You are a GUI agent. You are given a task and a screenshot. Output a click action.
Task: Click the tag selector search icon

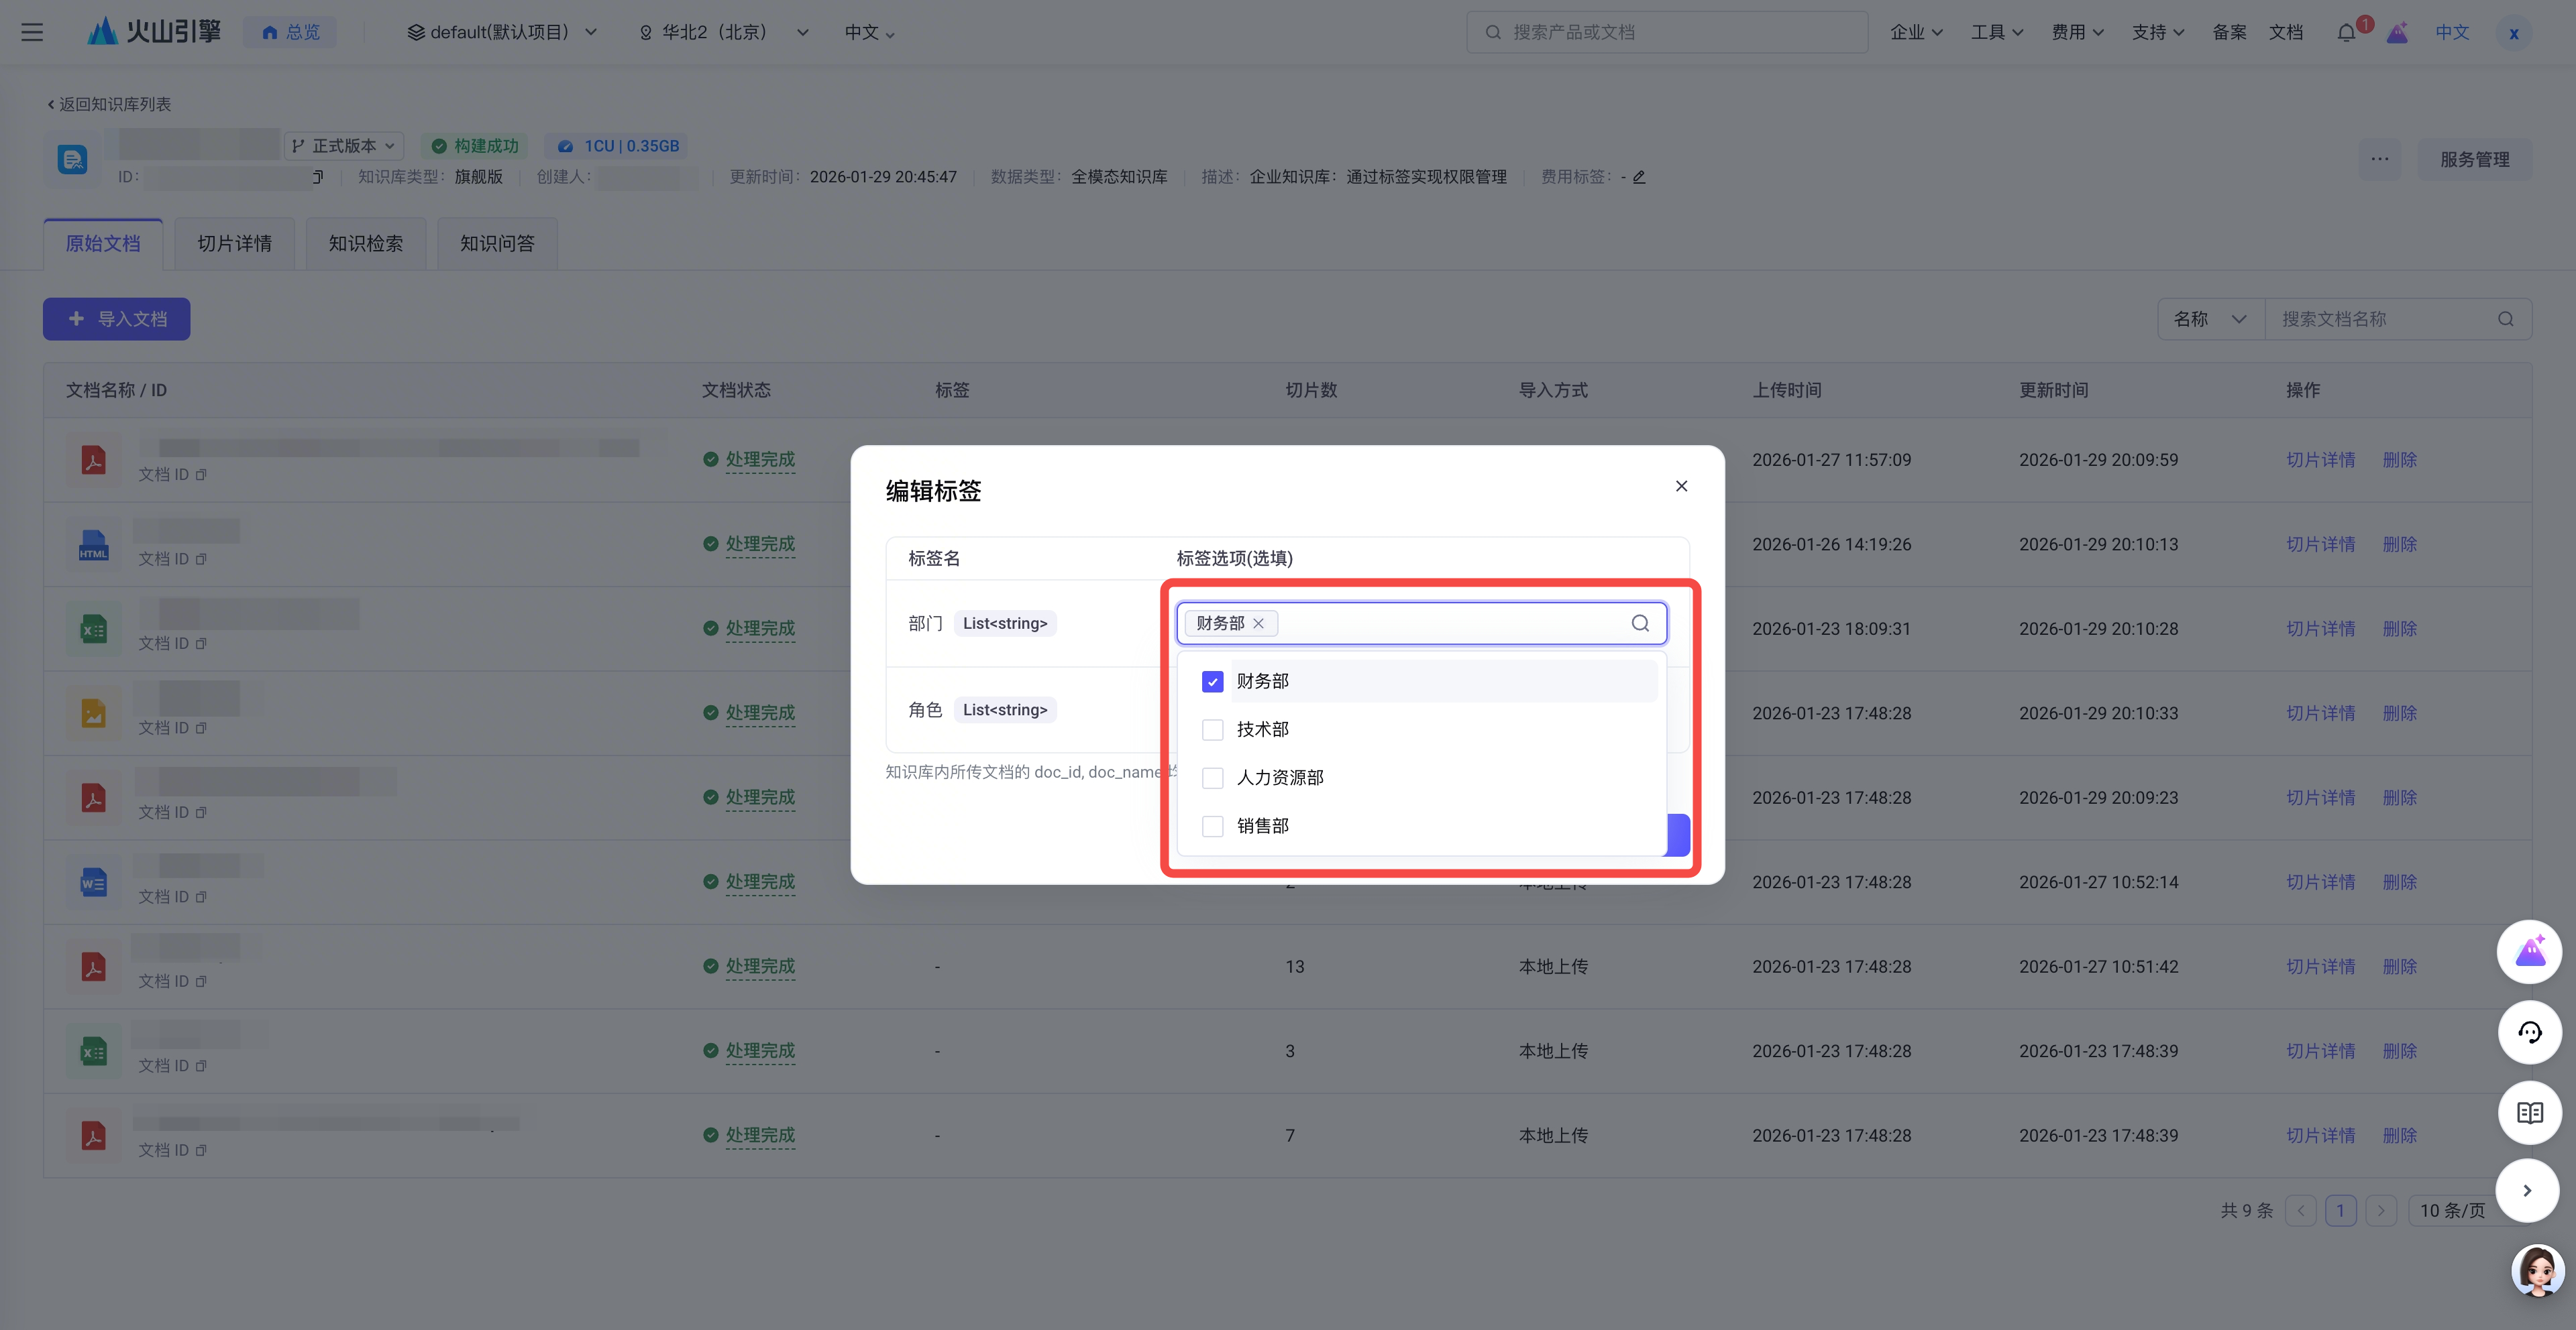[x=1640, y=623]
